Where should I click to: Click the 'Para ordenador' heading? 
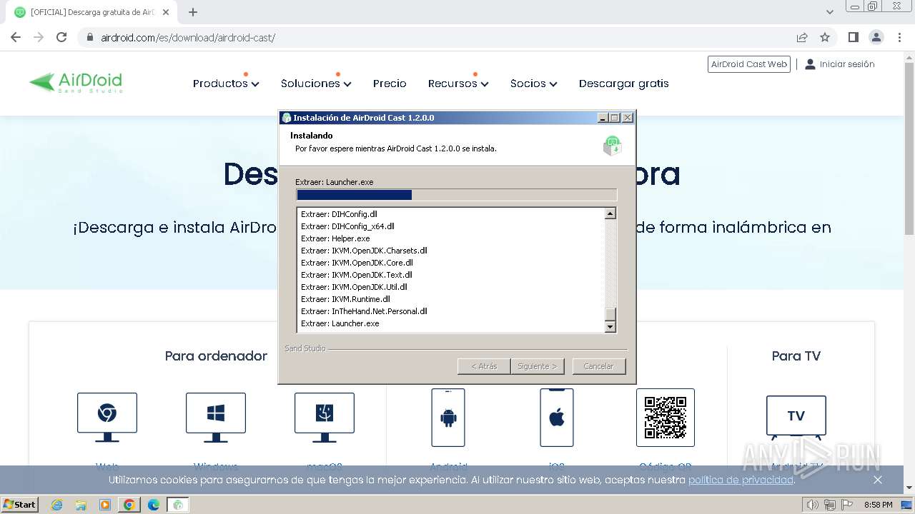(x=216, y=356)
